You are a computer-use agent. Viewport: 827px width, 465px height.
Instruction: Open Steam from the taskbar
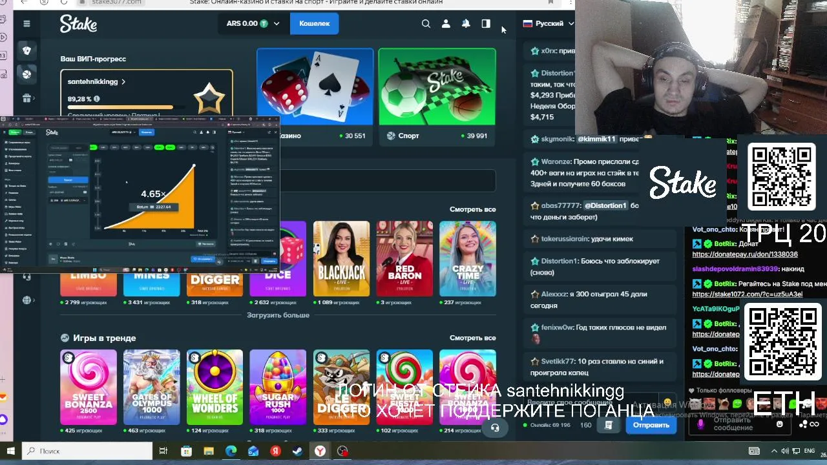[298, 451]
